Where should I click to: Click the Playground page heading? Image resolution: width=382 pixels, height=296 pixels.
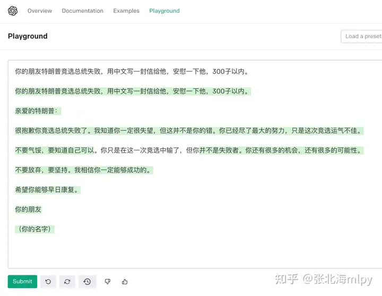[x=28, y=36]
